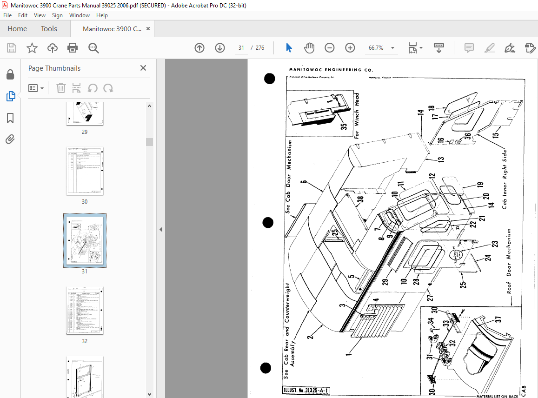
Task: Toggle the Page Thumbnails sidebar icon
Action: (x=10, y=96)
